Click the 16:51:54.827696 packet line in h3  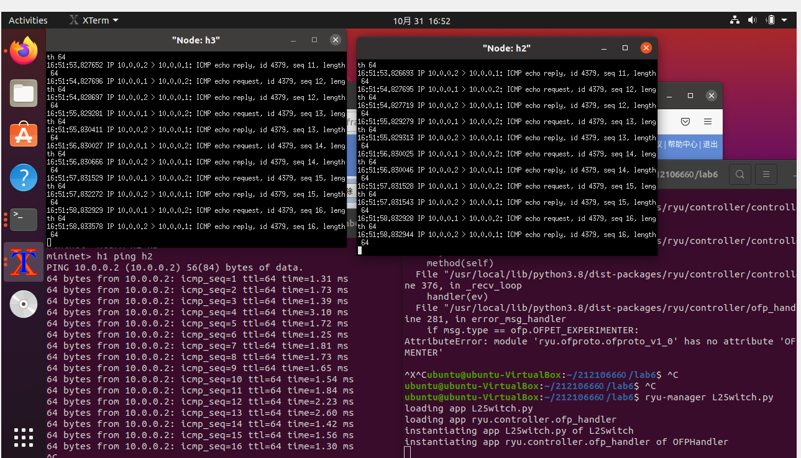[x=196, y=81]
